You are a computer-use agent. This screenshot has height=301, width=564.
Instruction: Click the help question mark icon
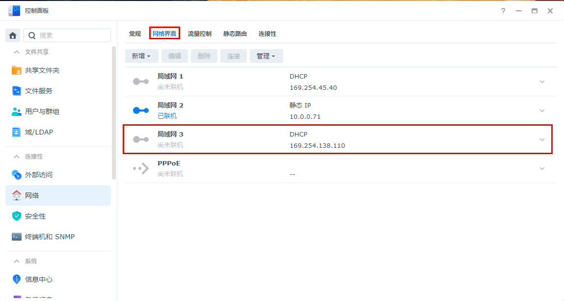(x=503, y=11)
